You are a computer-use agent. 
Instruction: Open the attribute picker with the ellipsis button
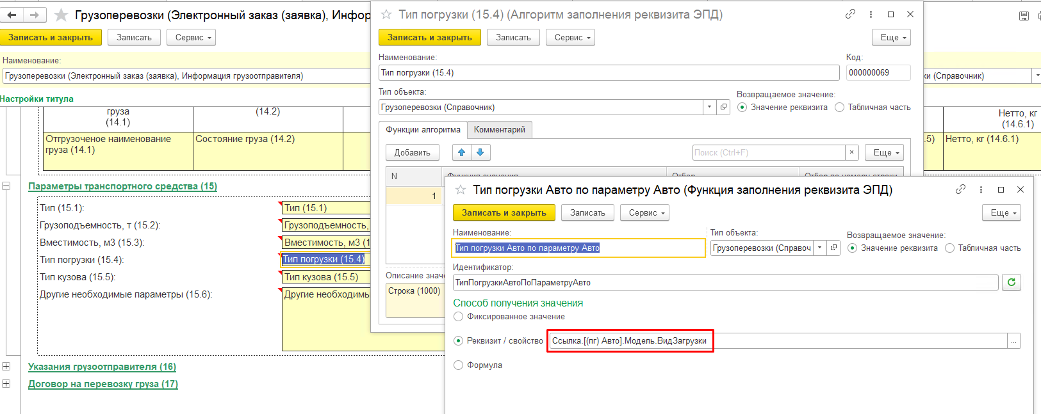[1013, 341]
